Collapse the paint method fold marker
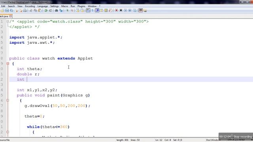The image size is (253, 142). [8, 101]
